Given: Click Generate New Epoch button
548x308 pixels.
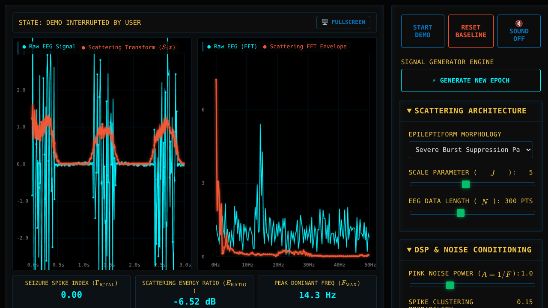Looking at the screenshot, I should (471, 80).
